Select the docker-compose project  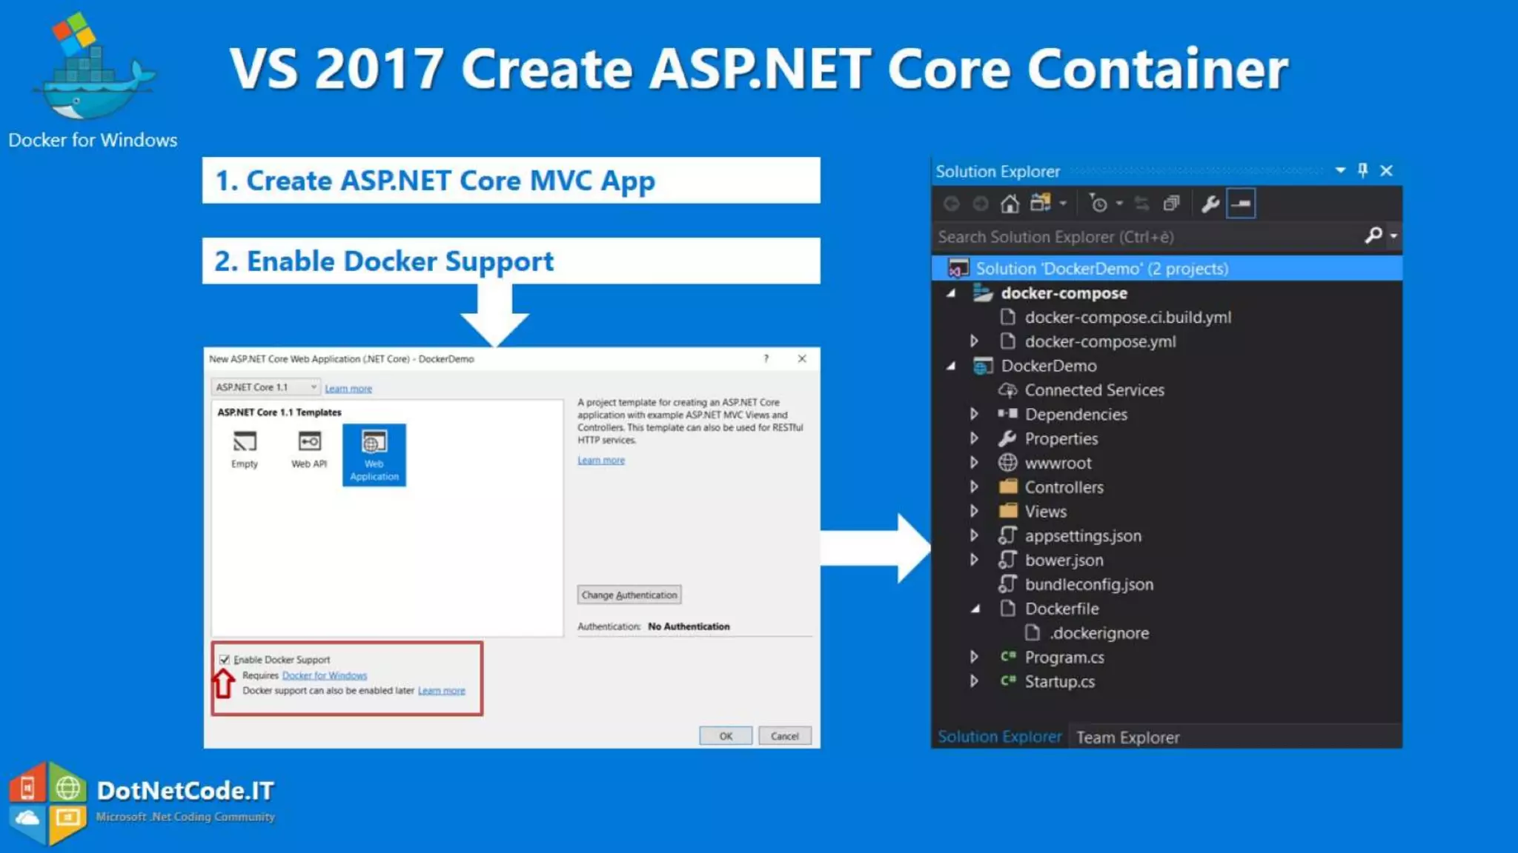pyautogui.click(x=1064, y=293)
